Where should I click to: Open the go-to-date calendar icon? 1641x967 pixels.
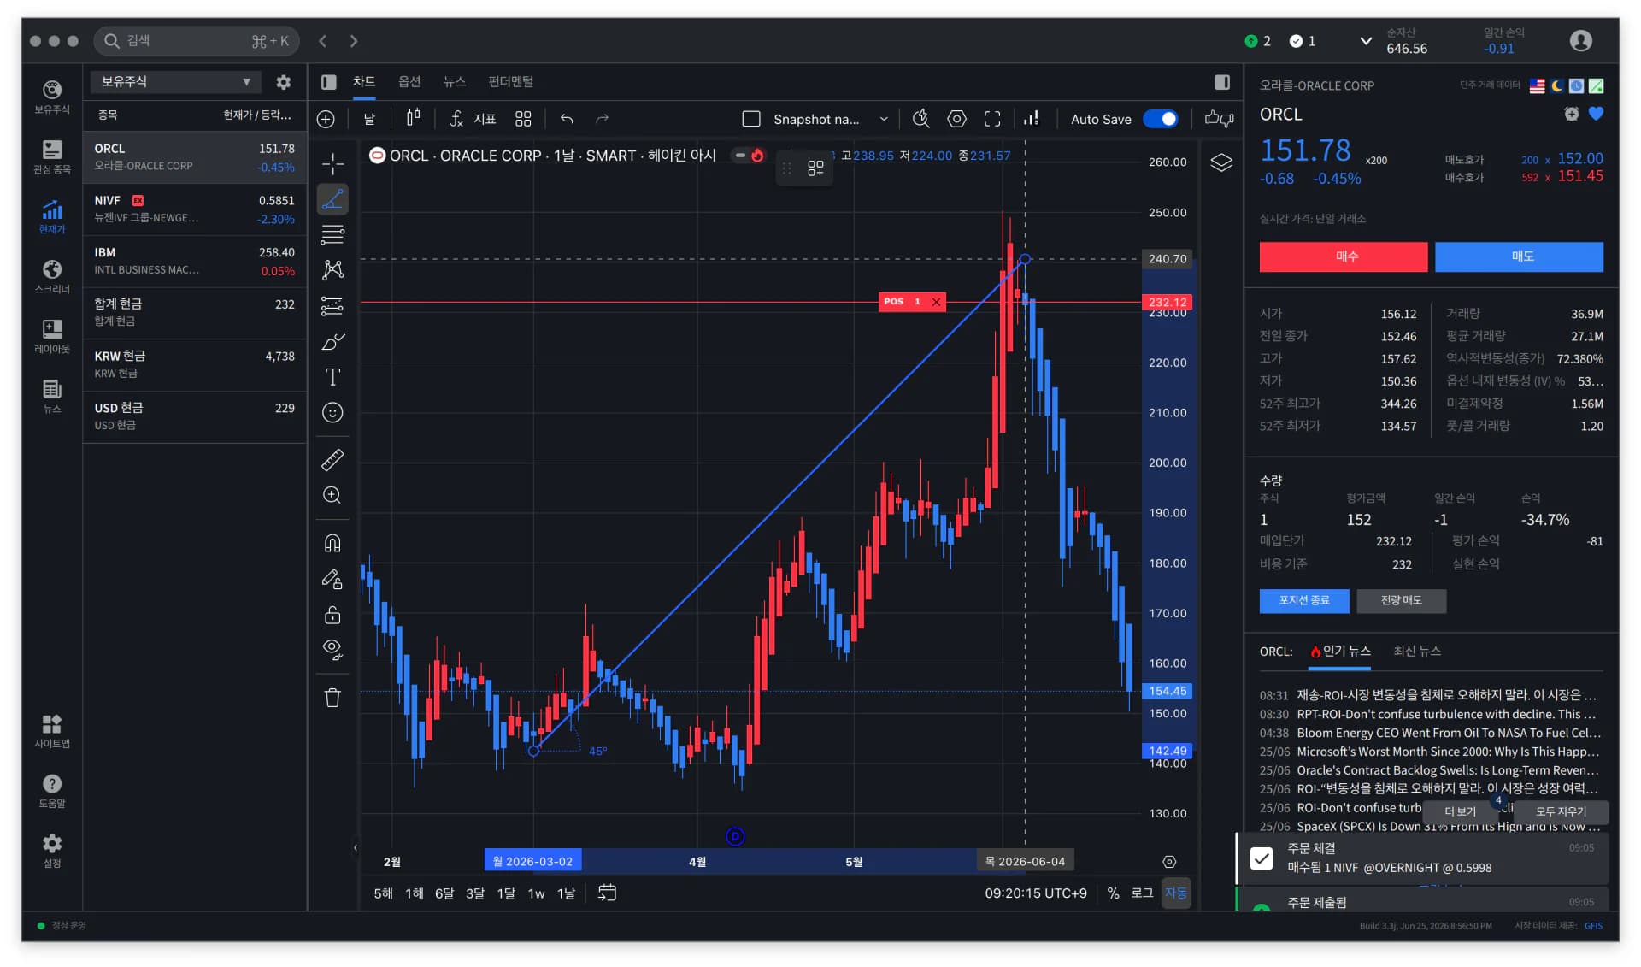[607, 893]
